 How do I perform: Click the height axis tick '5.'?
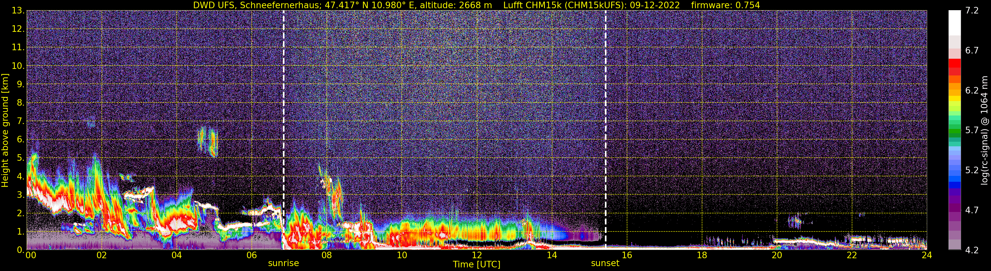(x=20, y=158)
